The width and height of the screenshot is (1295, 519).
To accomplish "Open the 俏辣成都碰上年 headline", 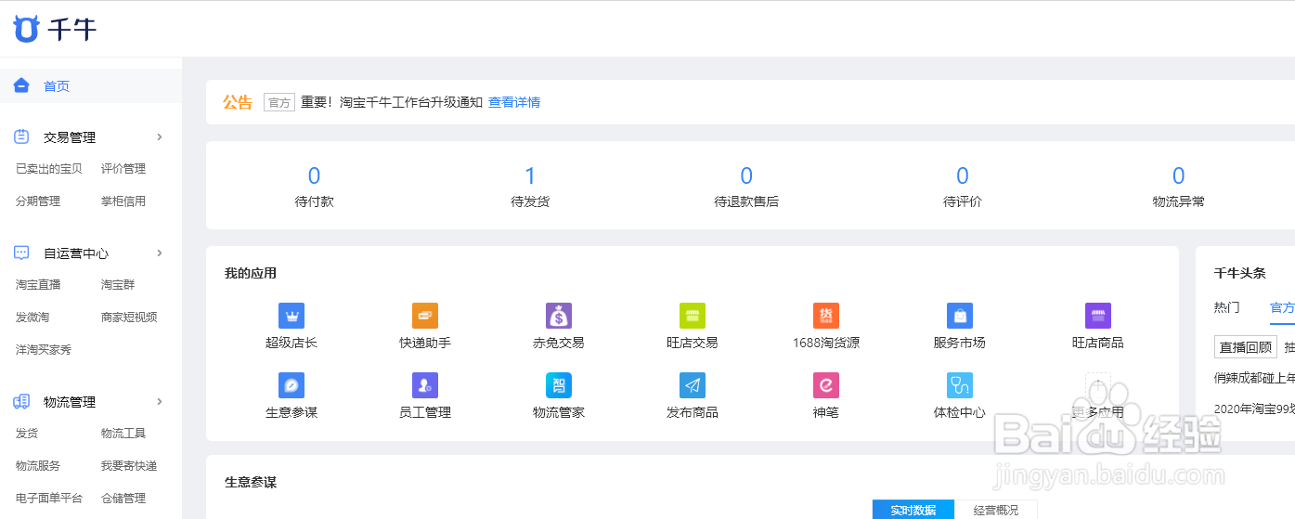I will [x=1254, y=378].
